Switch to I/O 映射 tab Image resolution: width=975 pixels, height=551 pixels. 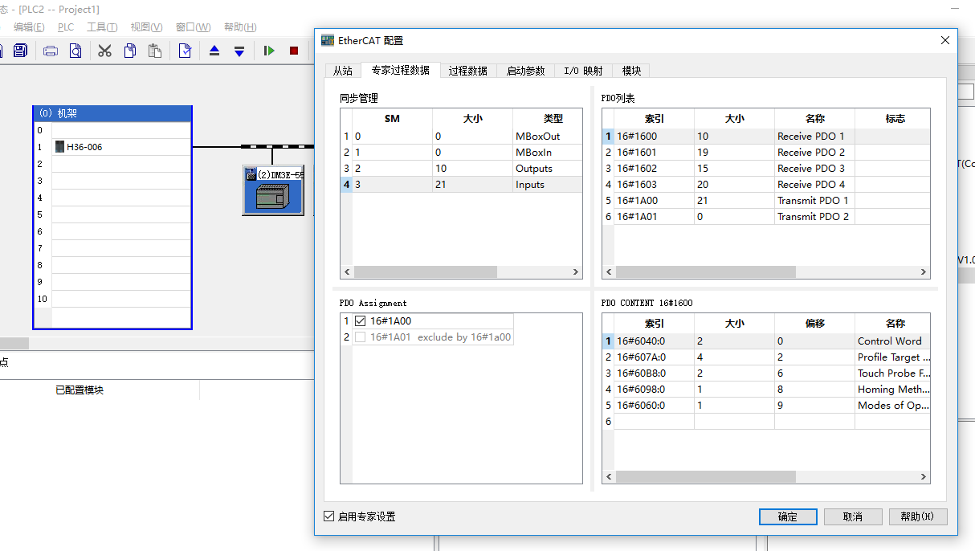[584, 71]
